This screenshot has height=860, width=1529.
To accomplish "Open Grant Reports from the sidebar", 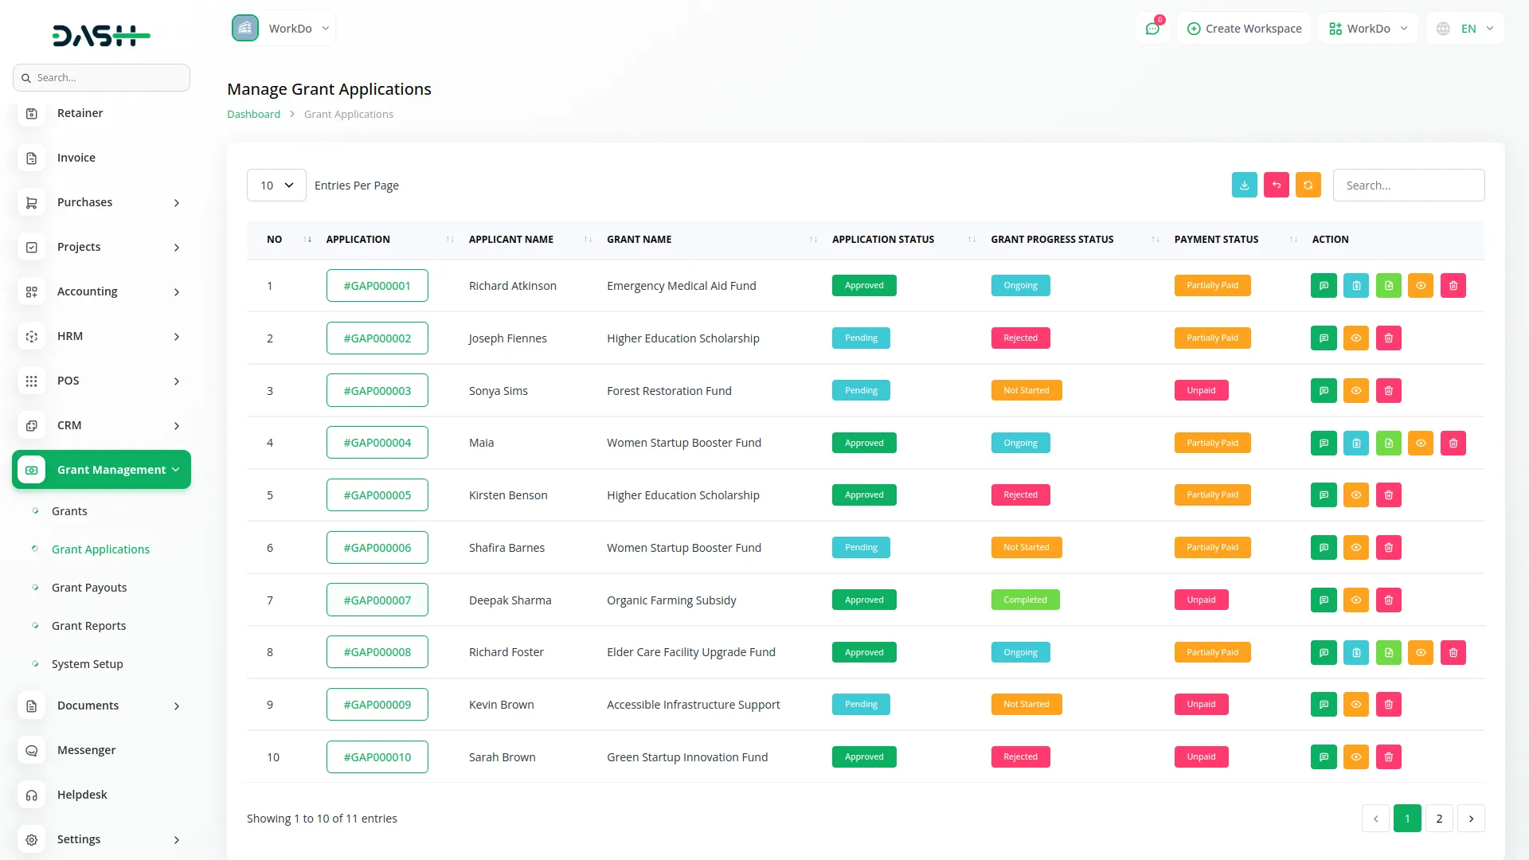I will click(88, 625).
